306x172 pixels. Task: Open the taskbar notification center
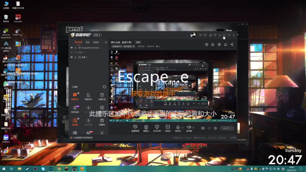[301, 169]
